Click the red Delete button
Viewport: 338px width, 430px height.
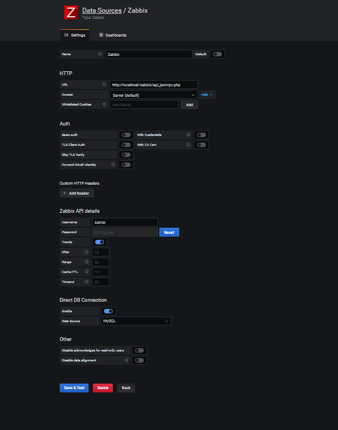(103, 388)
